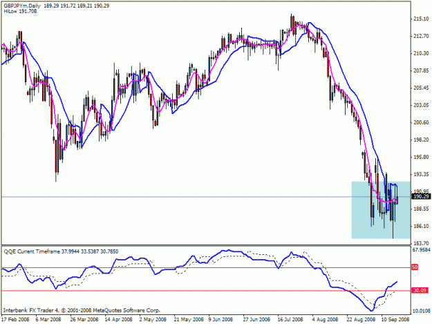Click the Interbank FX Trader 4 copyright text

coord(82,310)
